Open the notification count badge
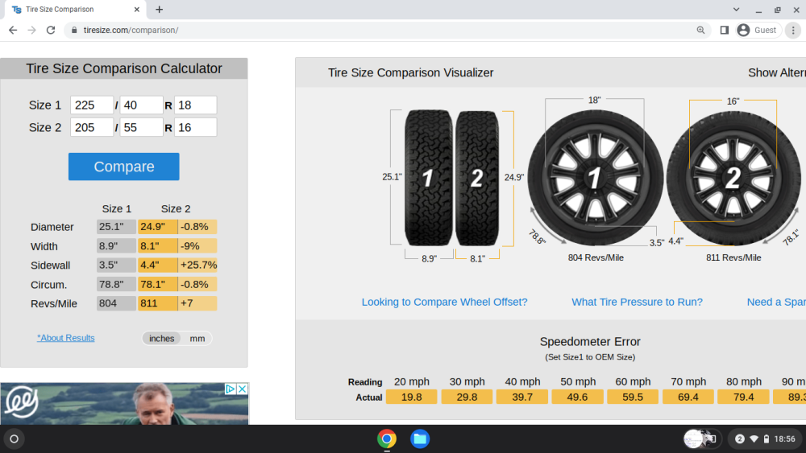This screenshot has height=453, width=806. [740, 439]
